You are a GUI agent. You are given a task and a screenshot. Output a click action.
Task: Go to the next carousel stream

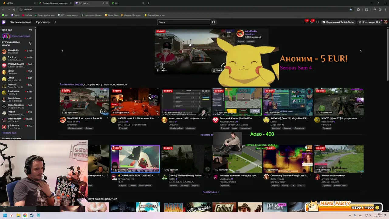pyautogui.click(x=361, y=51)
